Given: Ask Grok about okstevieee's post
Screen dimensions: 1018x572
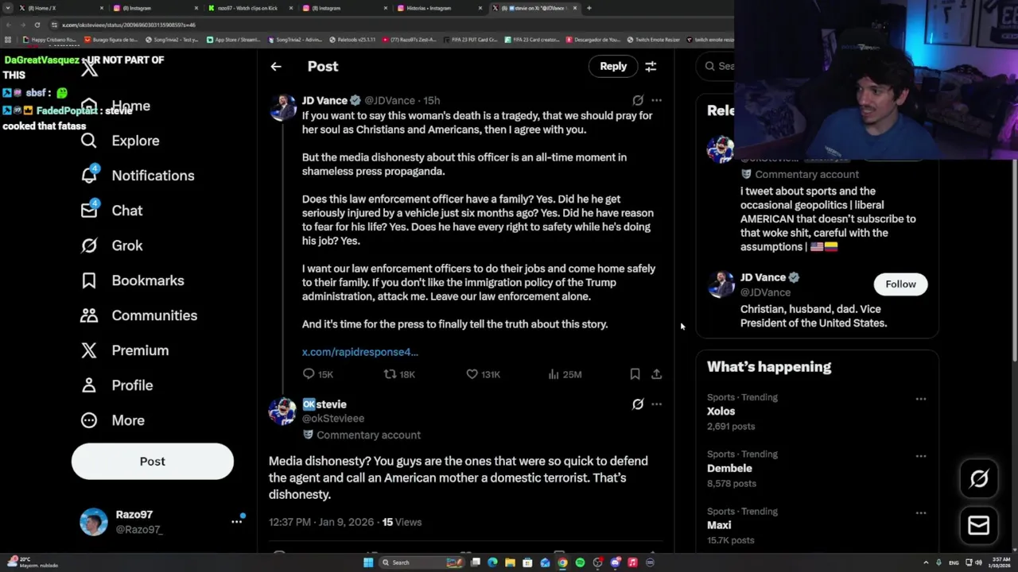Looking at the screenshot, I should (x=638, y=404).
